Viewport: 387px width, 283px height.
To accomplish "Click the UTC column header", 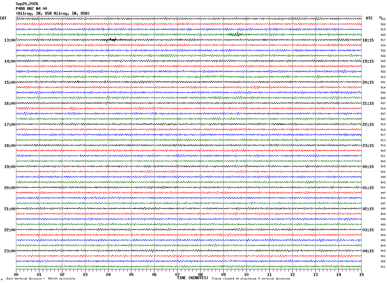I will pos(369,18).
